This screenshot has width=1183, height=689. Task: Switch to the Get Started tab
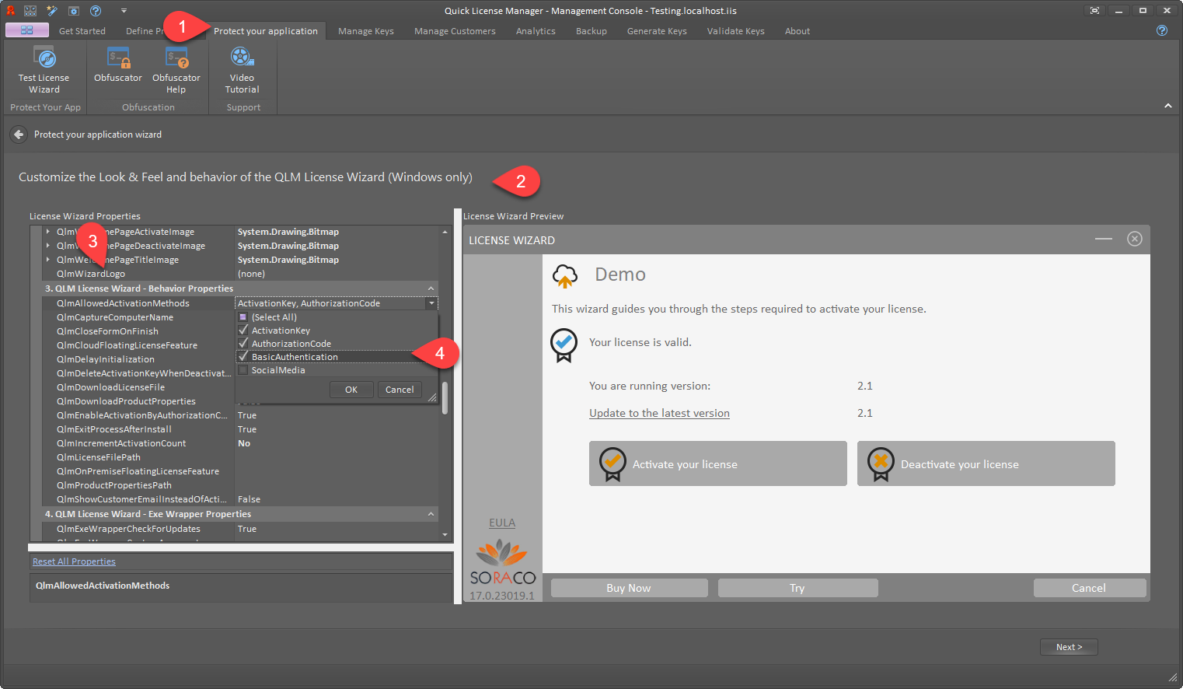[x=82, y=31]
